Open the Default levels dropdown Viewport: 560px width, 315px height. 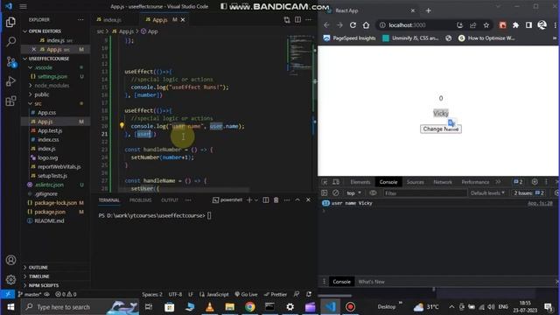[487, 192]
